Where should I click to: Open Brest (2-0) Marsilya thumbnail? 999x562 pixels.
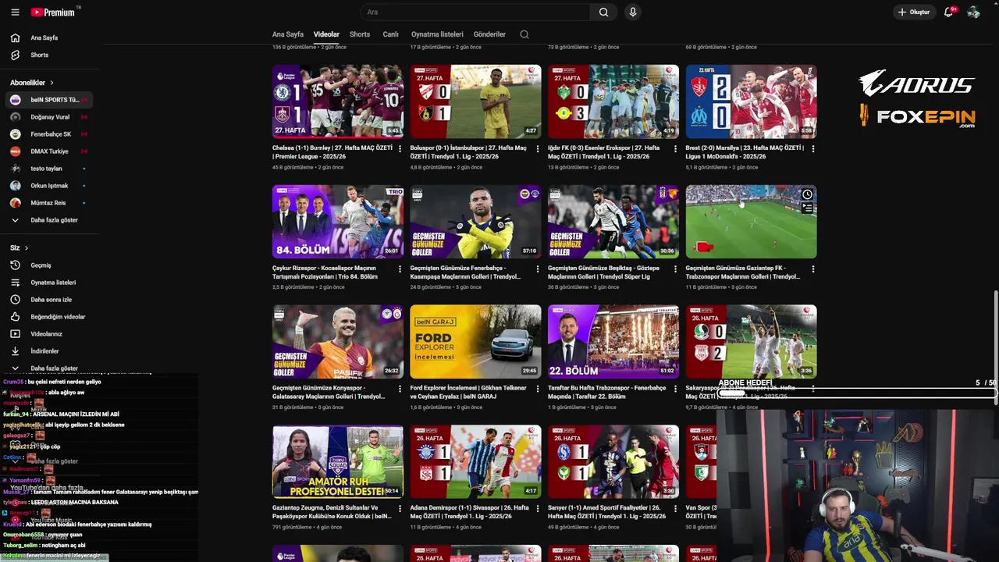(752, 101)
